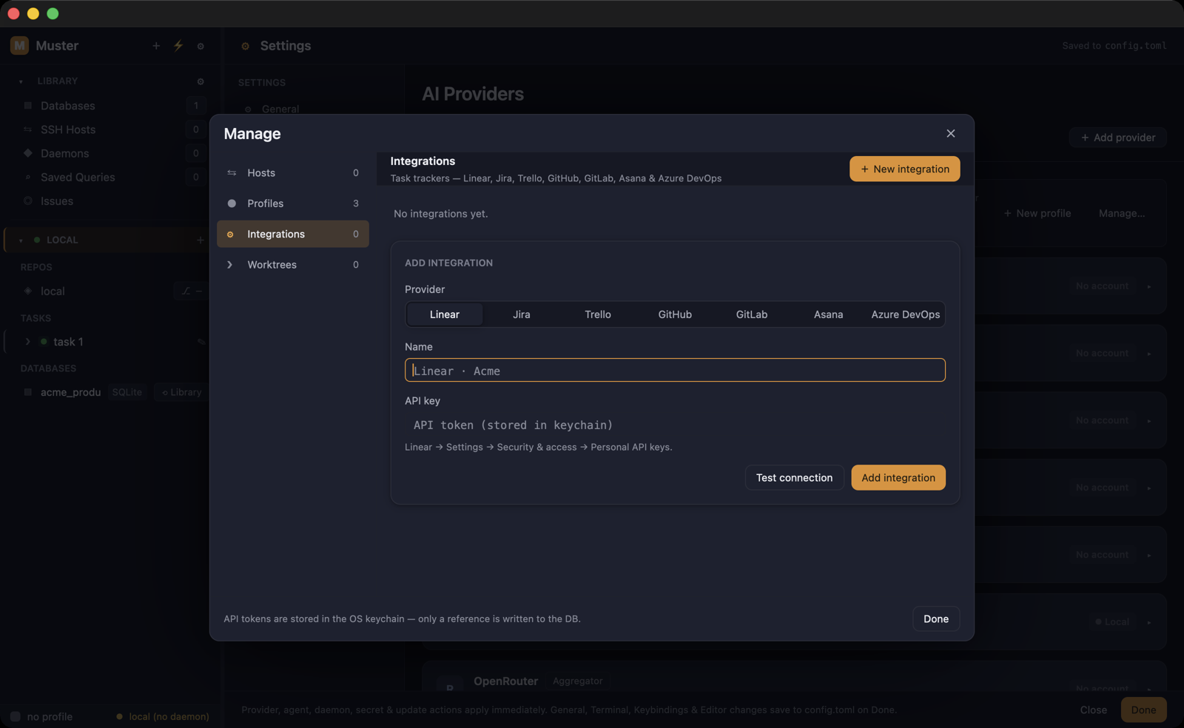
Task: Select the Integrations section in Manage
Action: click(x=292, y=234)
